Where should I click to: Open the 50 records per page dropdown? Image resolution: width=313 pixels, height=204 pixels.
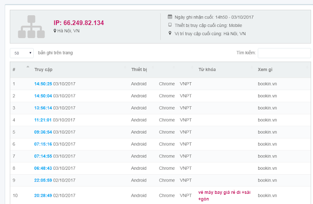22,53
